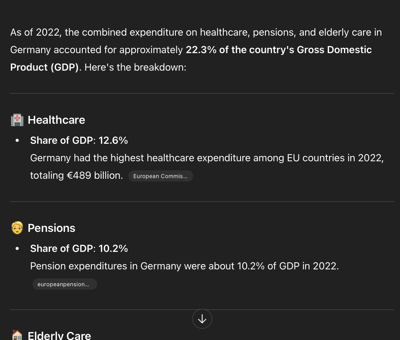Click the Healthcare section heading
The height and width of the screenshot is (340, 400).
pyautogui.click(x=56, y=120)
